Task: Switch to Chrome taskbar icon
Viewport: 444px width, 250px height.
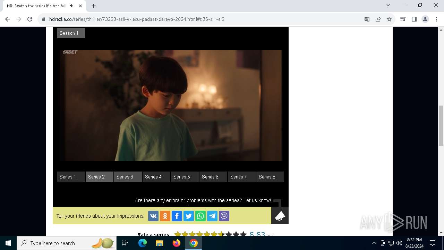Action: click(194, 243)
